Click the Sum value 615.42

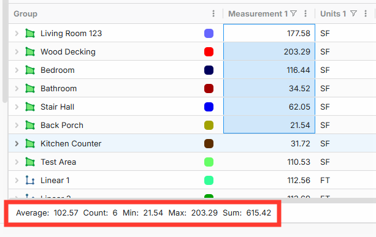(x=259, y=213)
